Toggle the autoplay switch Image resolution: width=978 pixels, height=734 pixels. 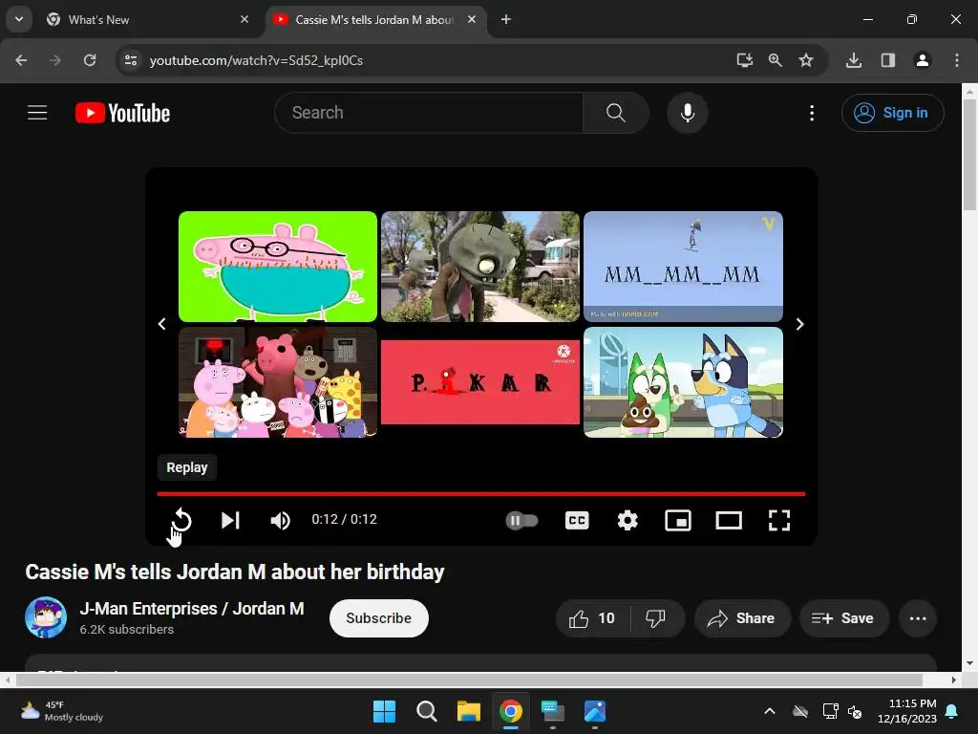tap(521, 520)
